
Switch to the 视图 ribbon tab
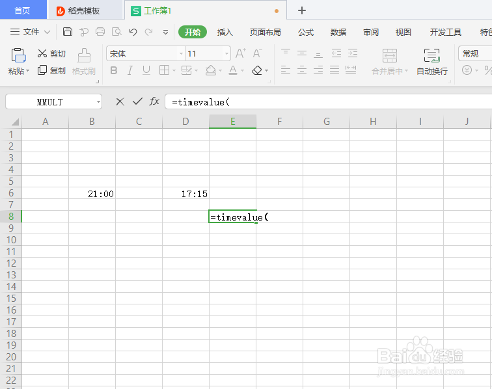click(x=403, y=32)
